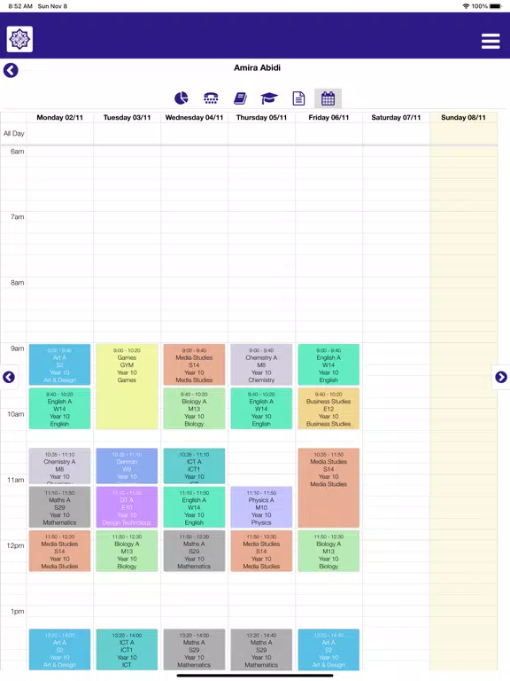Open Monday 13:20 Art A lesson

click(60, 649)
